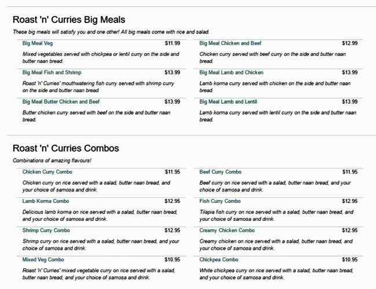
Task: Click the Roast 'n' Curries Big Meals heading
Action: [x=69, y=20]
